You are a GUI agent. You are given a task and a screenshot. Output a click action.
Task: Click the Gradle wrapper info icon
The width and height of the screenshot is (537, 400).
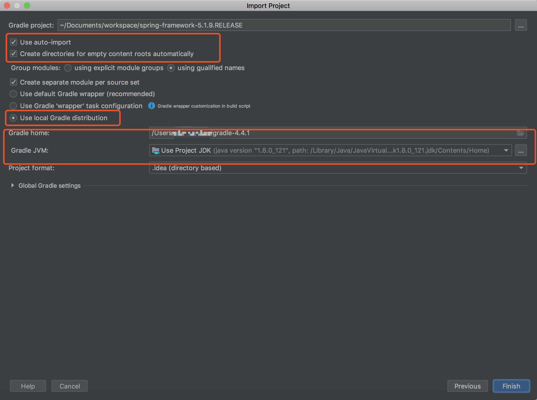click(151, 106)
